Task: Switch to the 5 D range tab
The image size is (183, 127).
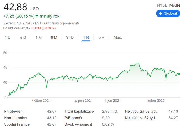Action: coord(23,38)
